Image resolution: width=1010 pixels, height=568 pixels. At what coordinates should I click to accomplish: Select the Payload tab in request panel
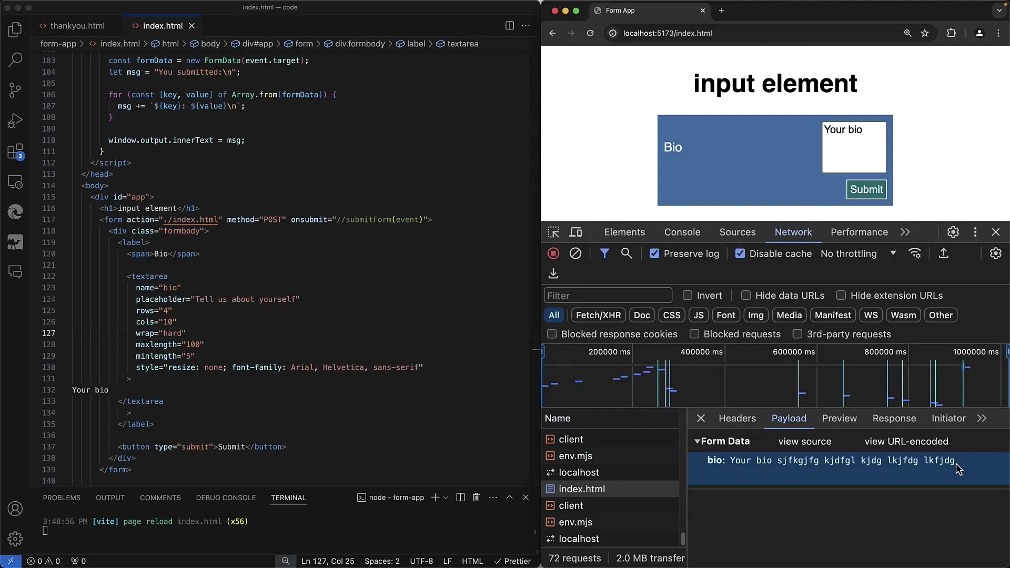tap(789, 418)
